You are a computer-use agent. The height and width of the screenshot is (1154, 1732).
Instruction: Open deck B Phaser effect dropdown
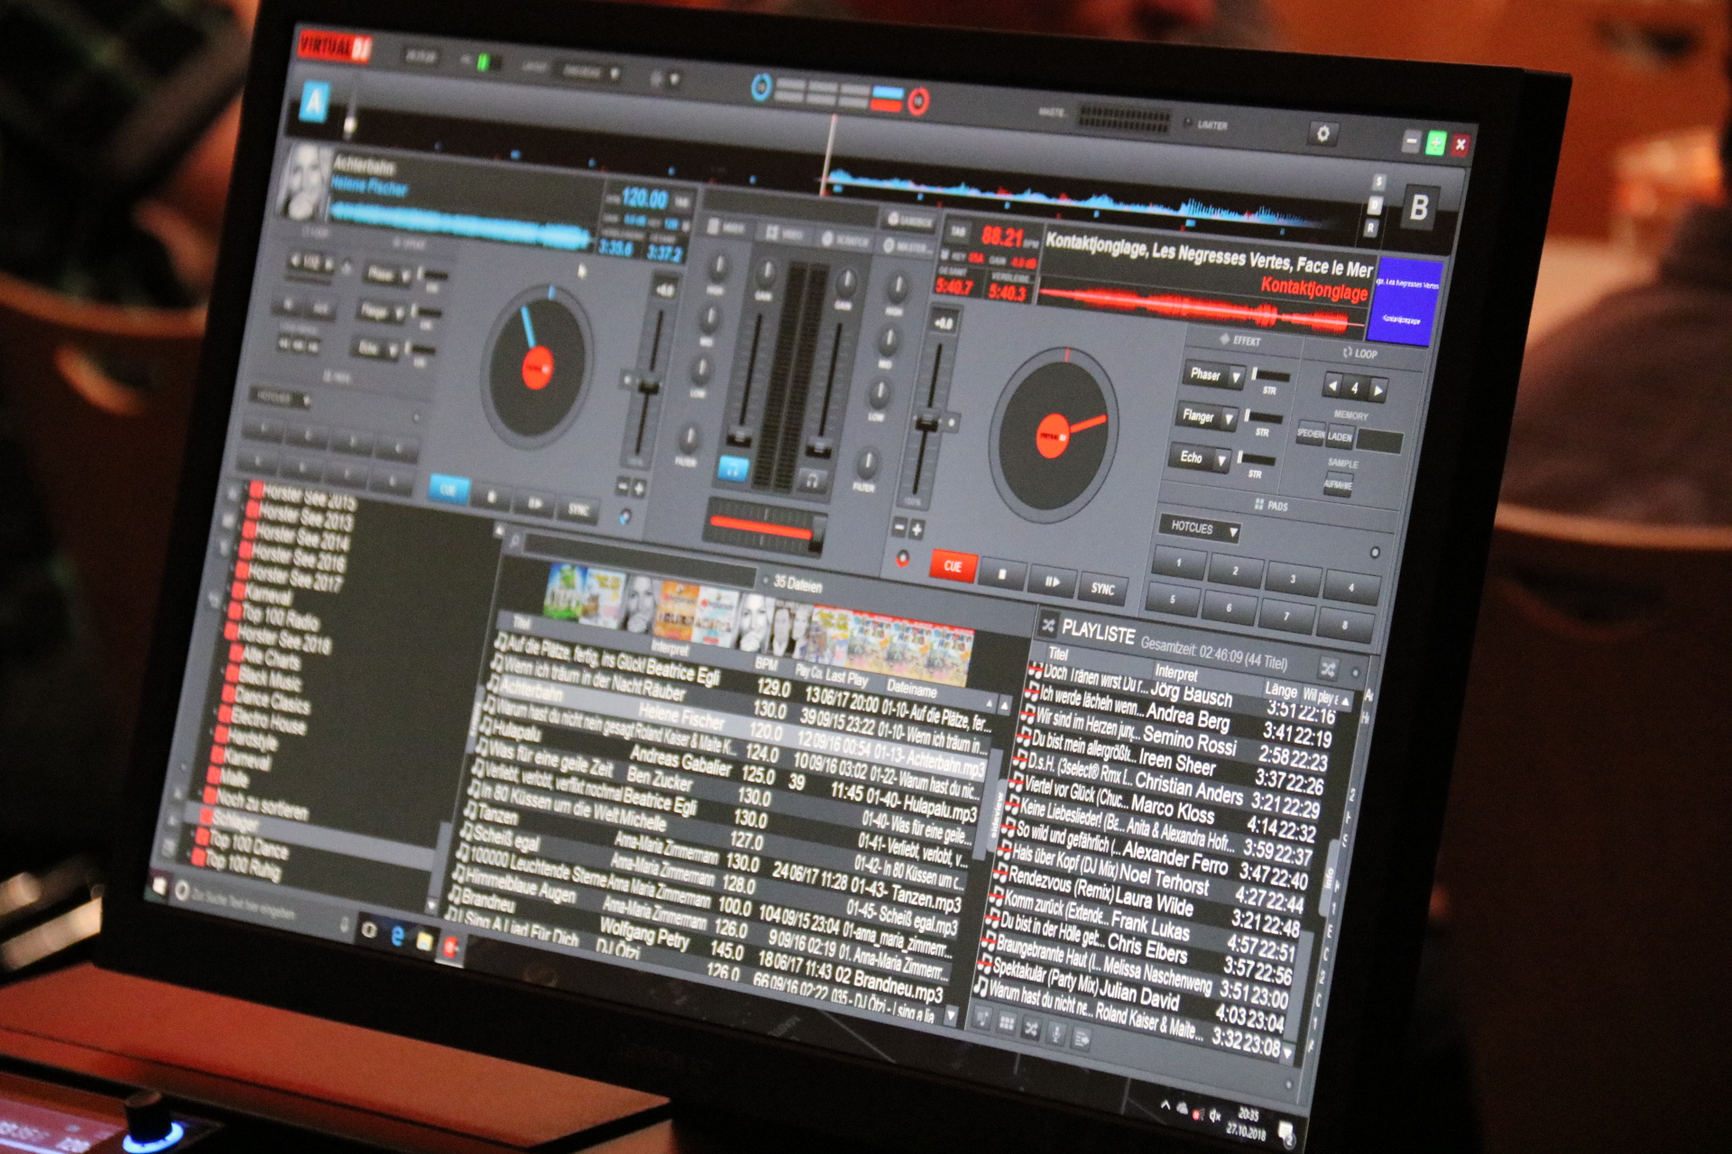(1237, 377)
